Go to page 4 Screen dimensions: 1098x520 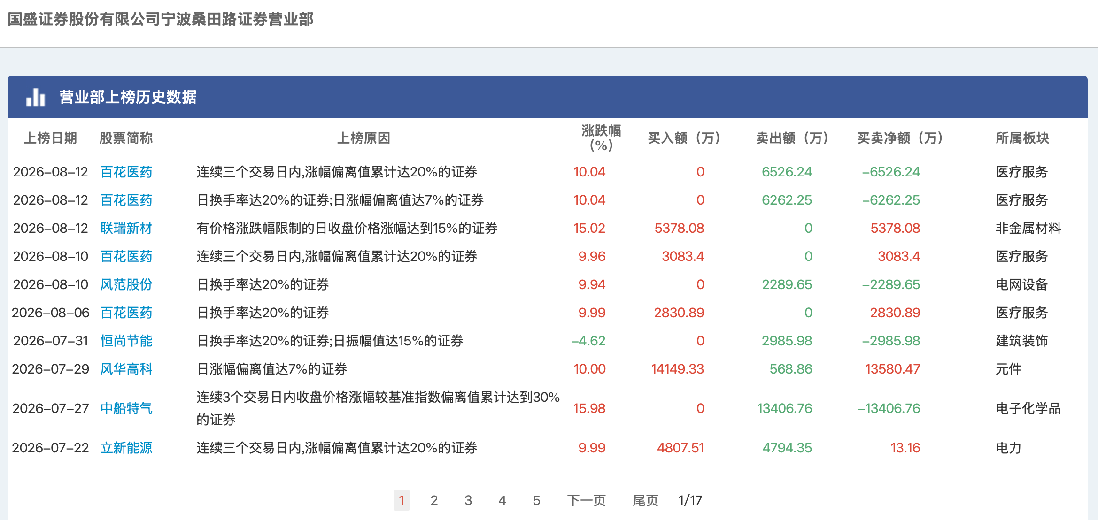(x=502, y=500)
